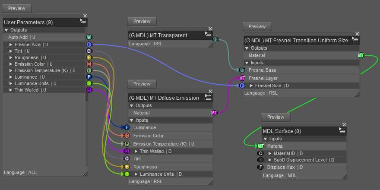
Task: Click the Emission Color C output port on User Parameters
Action: pyautogui.click(x=89, y=64)
